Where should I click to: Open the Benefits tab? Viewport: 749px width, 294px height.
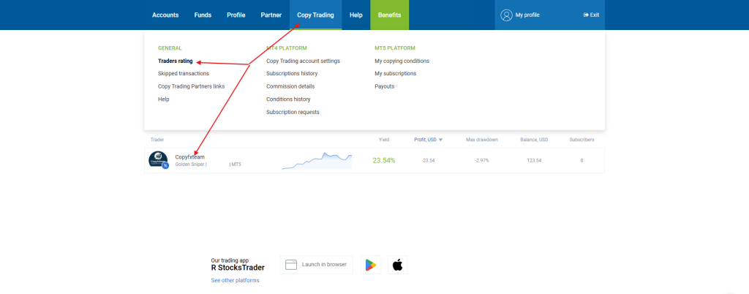(x=389, y=15)
